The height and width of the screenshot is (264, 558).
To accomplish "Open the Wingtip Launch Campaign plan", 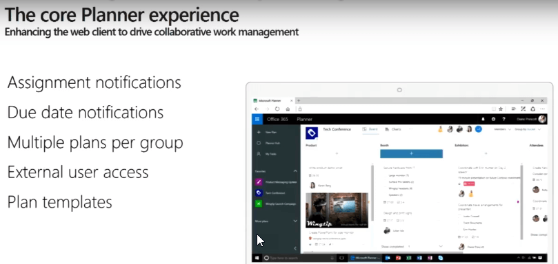I will point(276,203).
